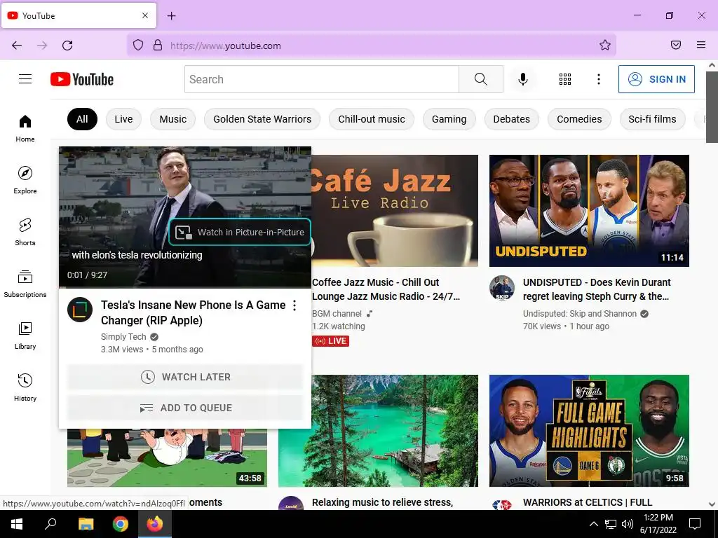This screenshot has width=718, height=538.
Task: Open File Explorer from taskbar
Action: (86, 524)
